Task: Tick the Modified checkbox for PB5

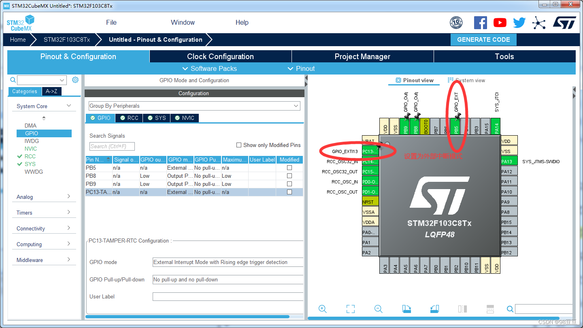Action: pyautogui.click(x=289, y=168)
